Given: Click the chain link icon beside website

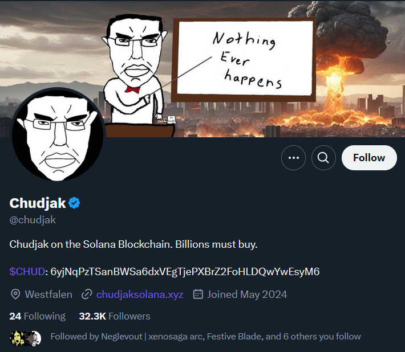Looking at the screenshot, I should [x=87, y=294].
